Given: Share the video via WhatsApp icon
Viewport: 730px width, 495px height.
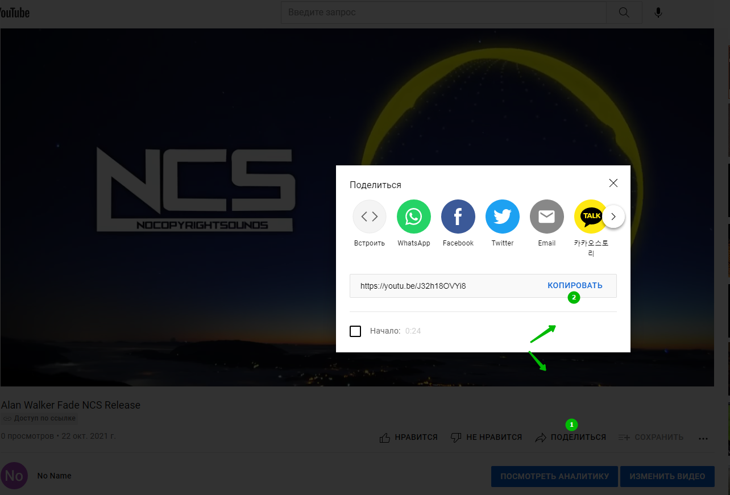Looking at the screenshot, I should pos(414,217).
